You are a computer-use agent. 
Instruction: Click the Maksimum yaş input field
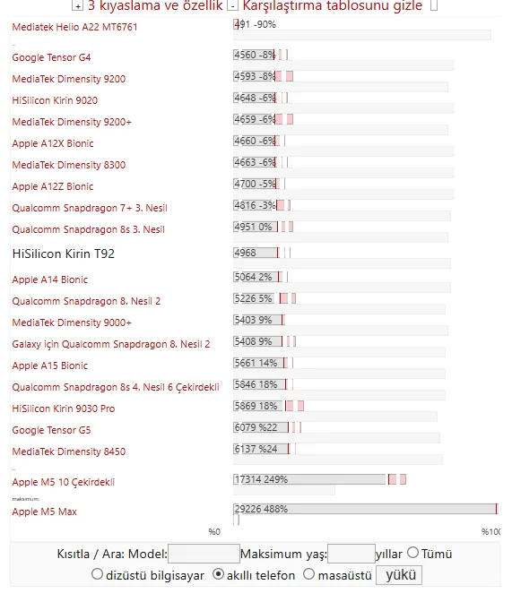pos(351,554)
